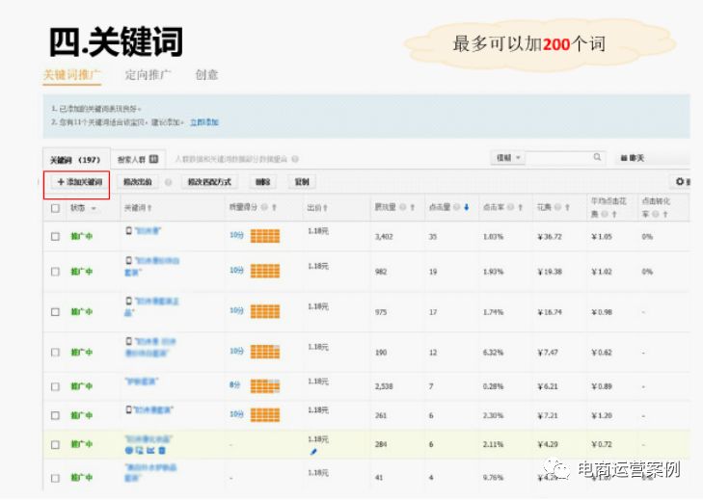The height and width of the screenshot is (500, 703).
Task: Click the 点击率 help icon
Action: [511, 207]
